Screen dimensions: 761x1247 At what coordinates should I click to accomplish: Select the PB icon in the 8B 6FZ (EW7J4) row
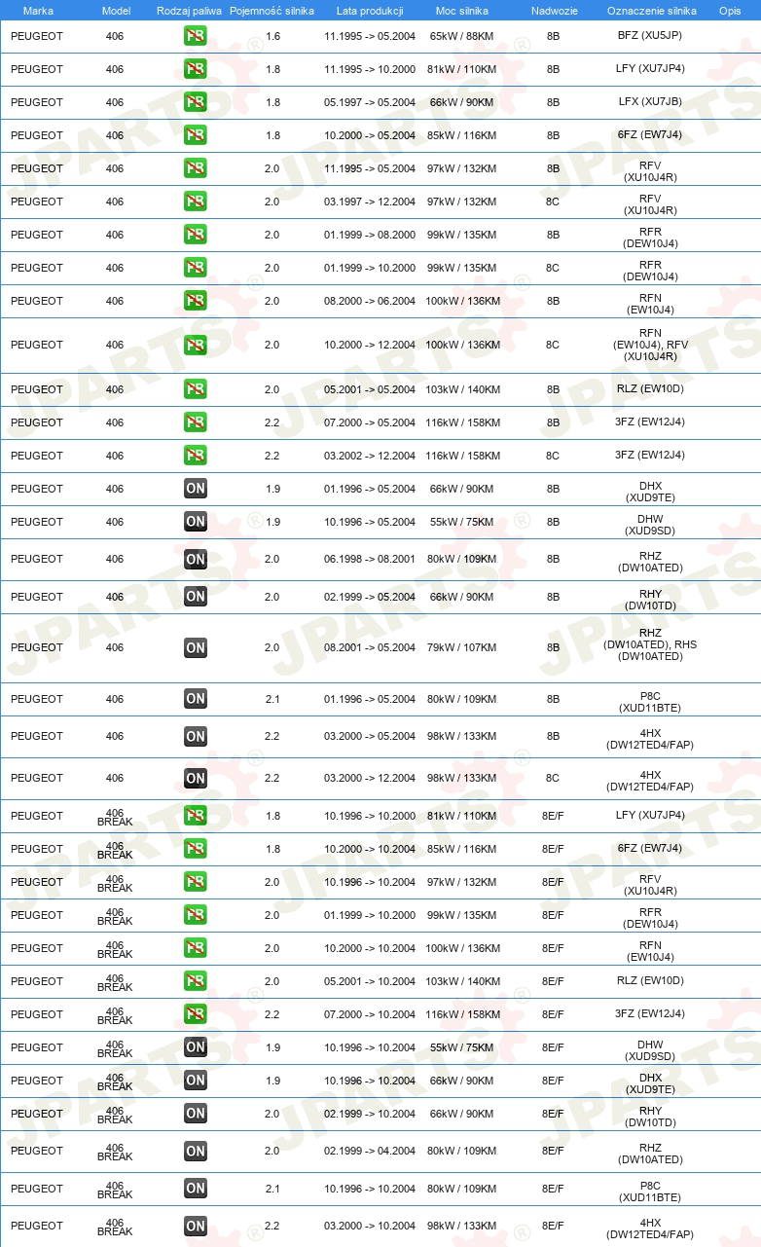[x=196, y=135]
